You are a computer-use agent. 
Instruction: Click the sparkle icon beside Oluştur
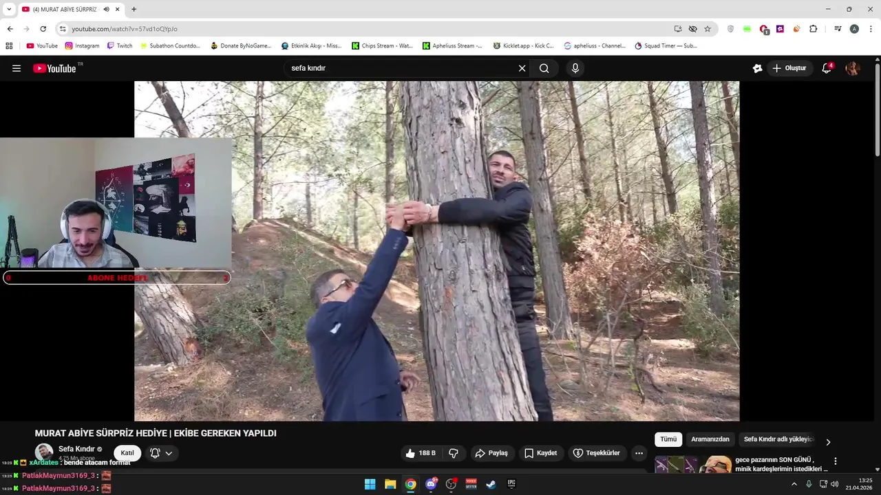(757, 68)
